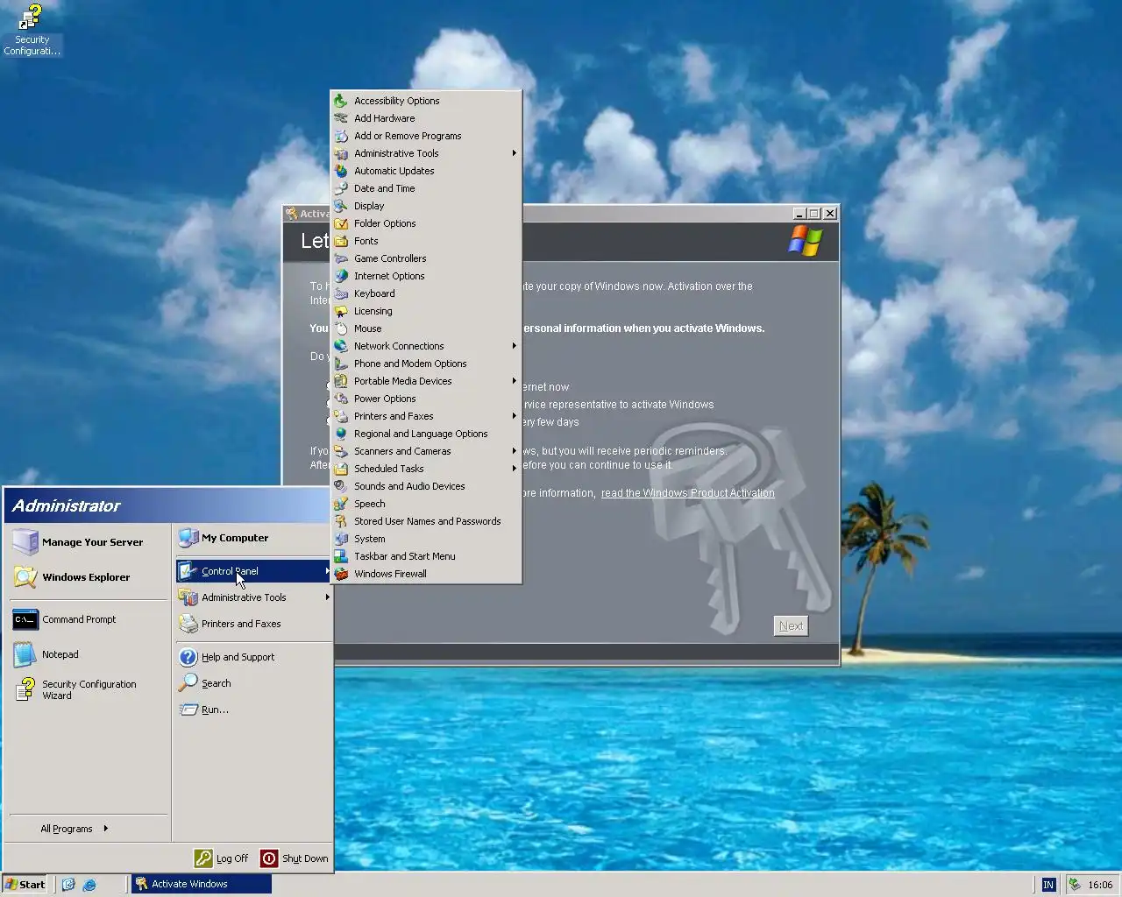The height and width of the screenshot is (897, 1122).
Task: Open Power Options icon
Action: [341, 399]
